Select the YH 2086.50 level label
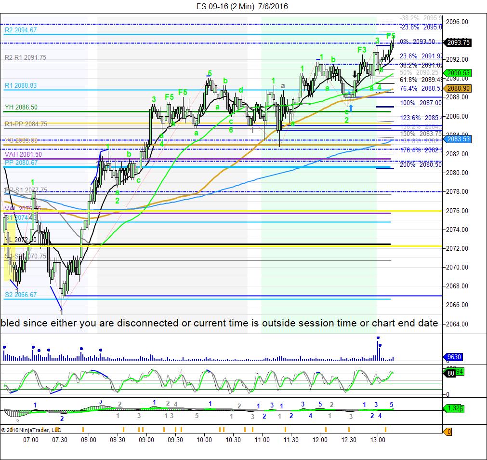The image size is (487, 460). coord(21,107)
